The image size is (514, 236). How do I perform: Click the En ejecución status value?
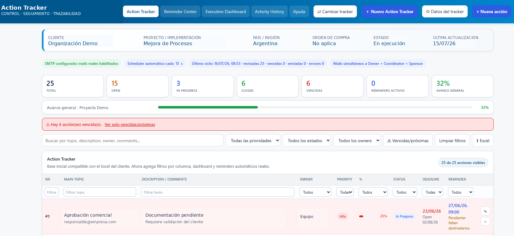(389, 43)
